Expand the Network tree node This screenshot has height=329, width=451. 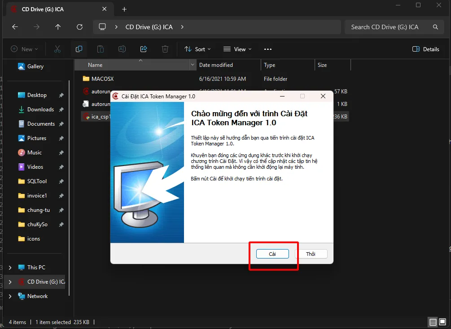pyautogui.click(x=10, y=296)
